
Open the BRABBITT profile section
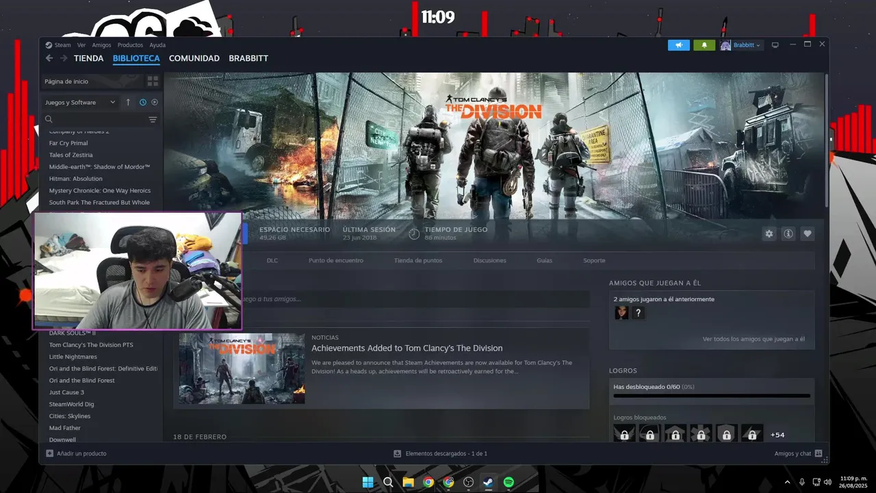point(248,58)
